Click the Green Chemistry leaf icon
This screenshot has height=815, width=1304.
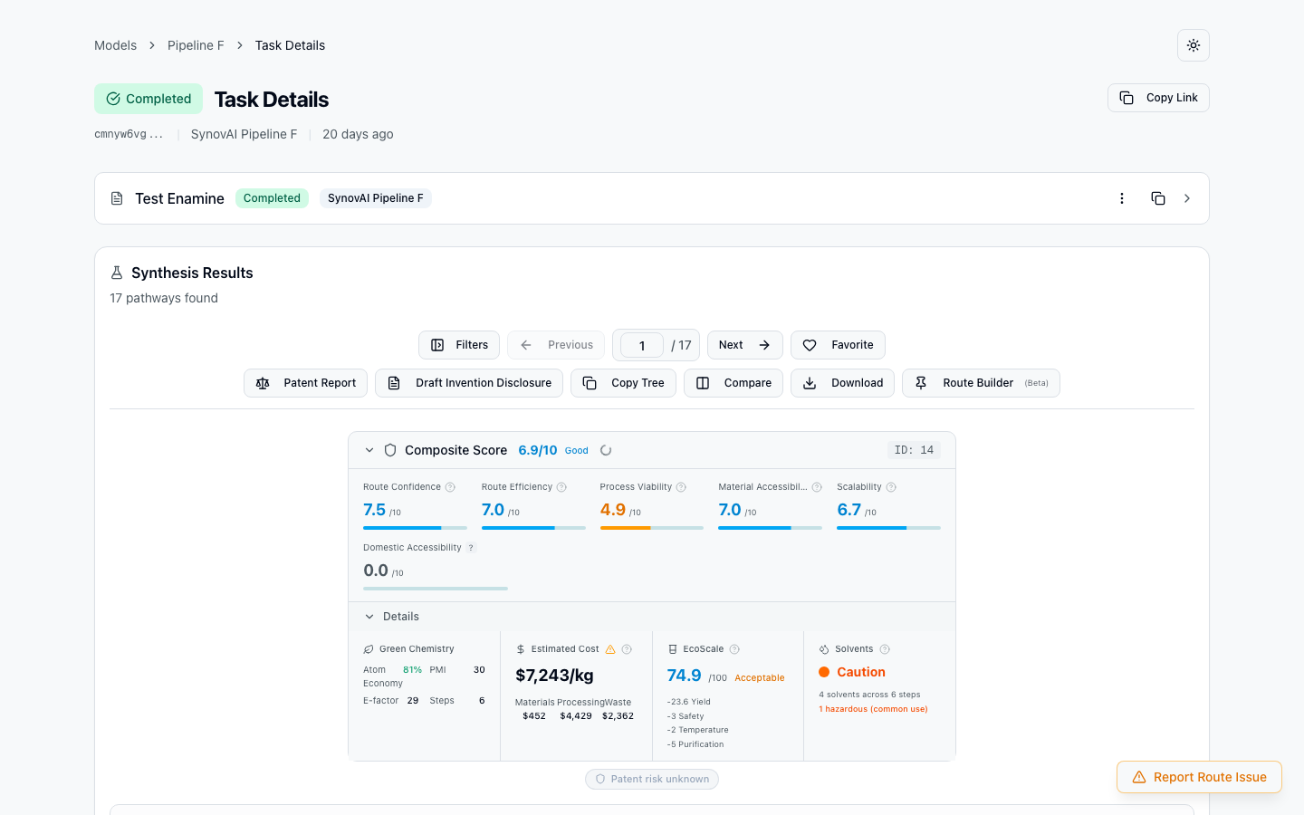click(369, 649)
